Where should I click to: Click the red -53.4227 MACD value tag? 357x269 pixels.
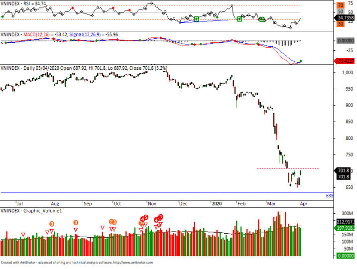pyautogui.click(x=344, y=61)
